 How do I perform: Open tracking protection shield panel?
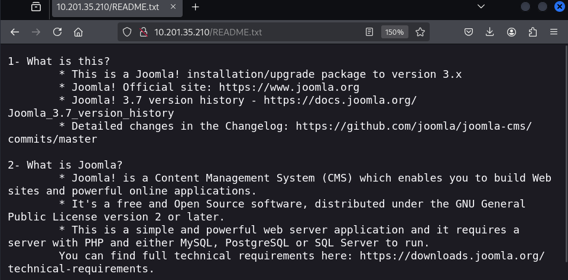click(x=127, y=32)
